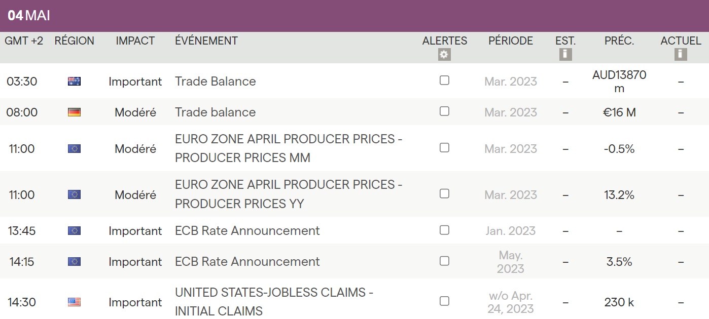The width and height of the screenshot is (709, 319).
Task: Enable alert for Australia Trade Balance
Action: tap(444, 80)
